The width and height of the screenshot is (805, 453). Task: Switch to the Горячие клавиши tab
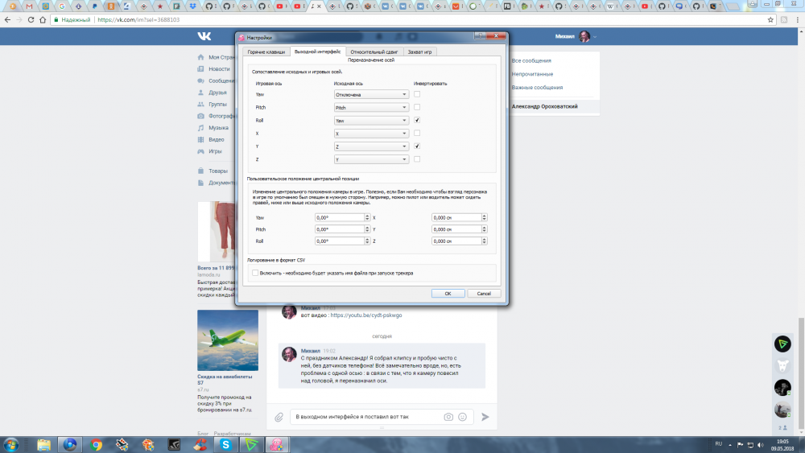(266, 51)
